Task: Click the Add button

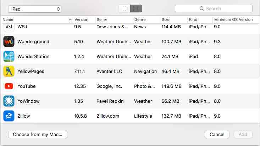Action: 243,134
